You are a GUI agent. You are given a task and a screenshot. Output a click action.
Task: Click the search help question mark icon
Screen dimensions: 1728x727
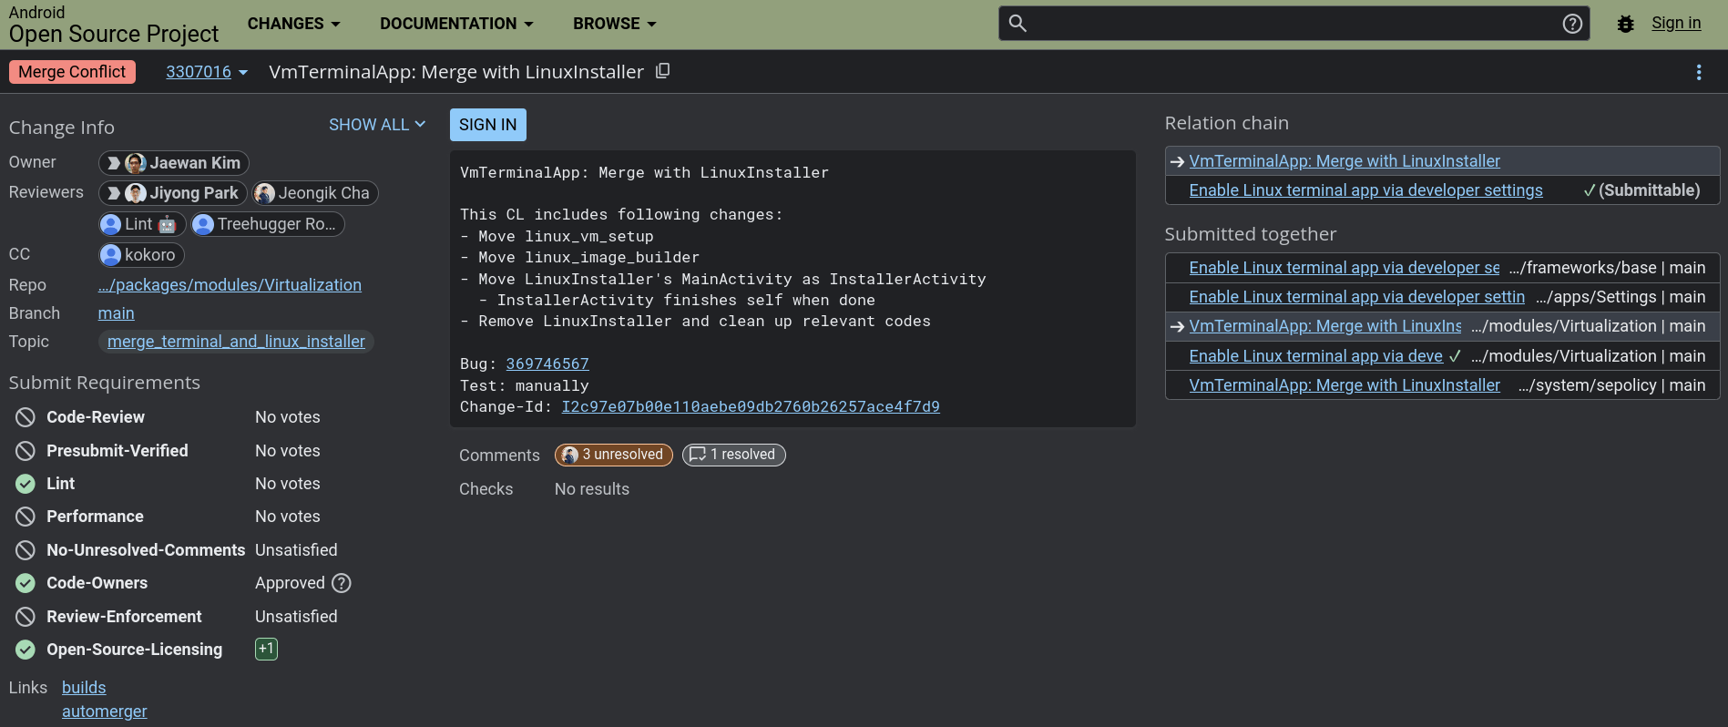tap(1572, 24)
